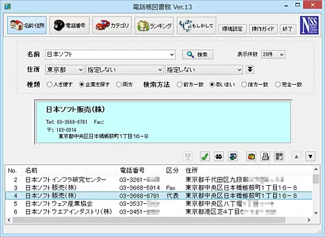Image resolution: width=325 pixels, height=237 pixels.
Task: Click the greyed-out trophy icon
Action: pos(188,157)
